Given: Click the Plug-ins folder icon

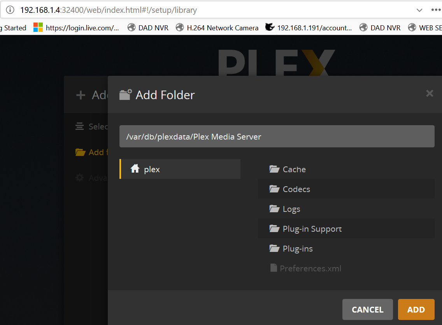Looking at the screenshot, I should 274,248.
